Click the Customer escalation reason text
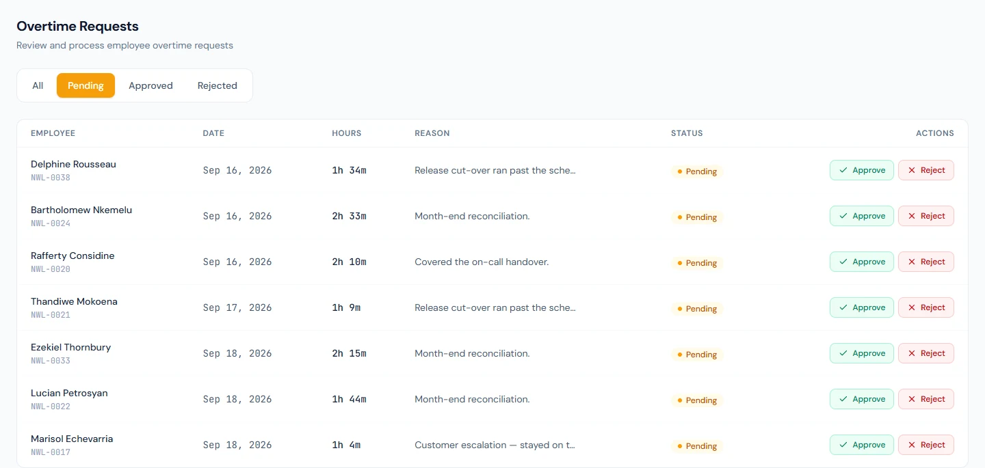Screen dimensions: 985x468 tap(495, 445)
